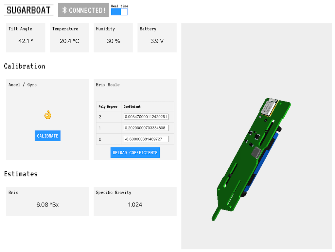Click the Estimates section heading

pyautogui.click(x=21, y=174)
